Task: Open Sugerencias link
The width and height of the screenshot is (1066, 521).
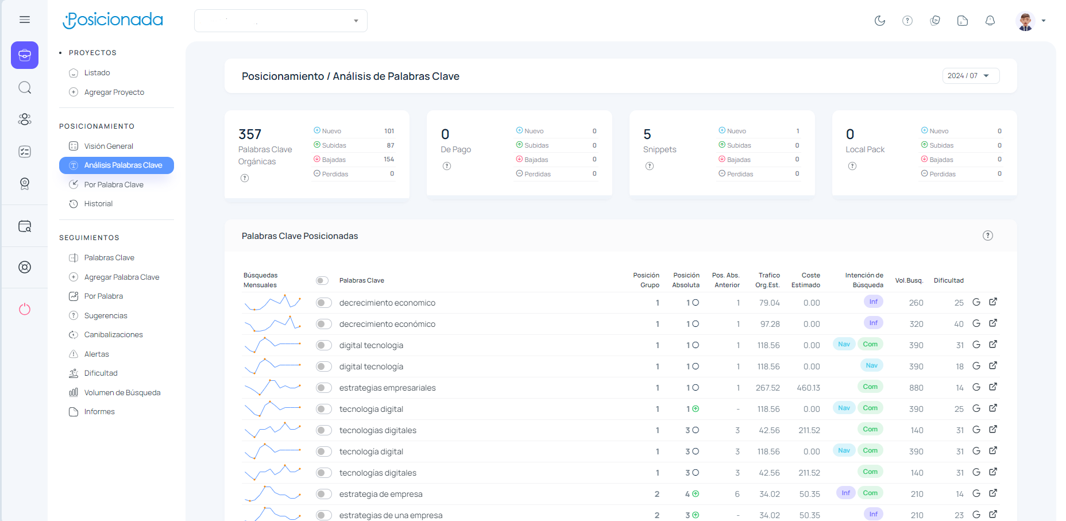Action: pos(106,315)
